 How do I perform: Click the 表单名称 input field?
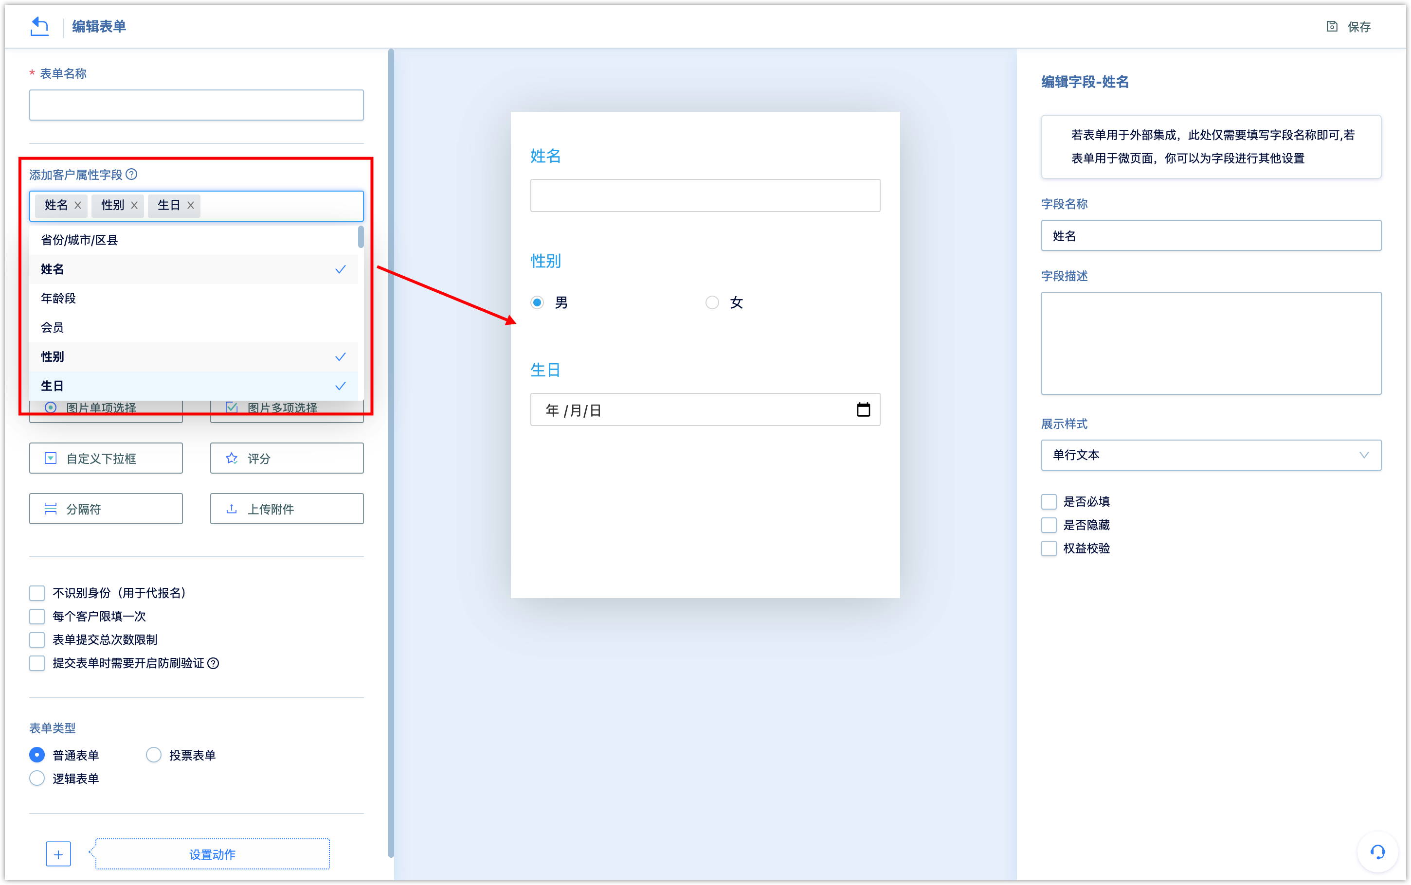[x=197, y=105]
